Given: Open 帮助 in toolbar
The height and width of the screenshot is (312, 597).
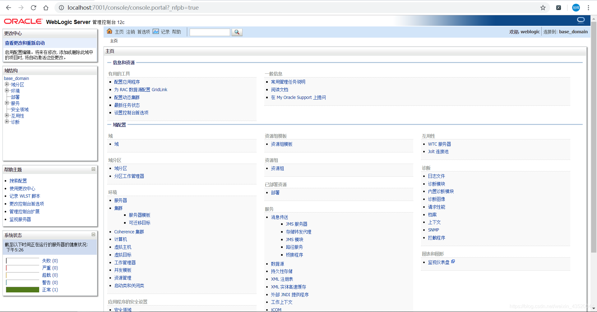Looking at the screenshot, I should click(x=176, y=32).
